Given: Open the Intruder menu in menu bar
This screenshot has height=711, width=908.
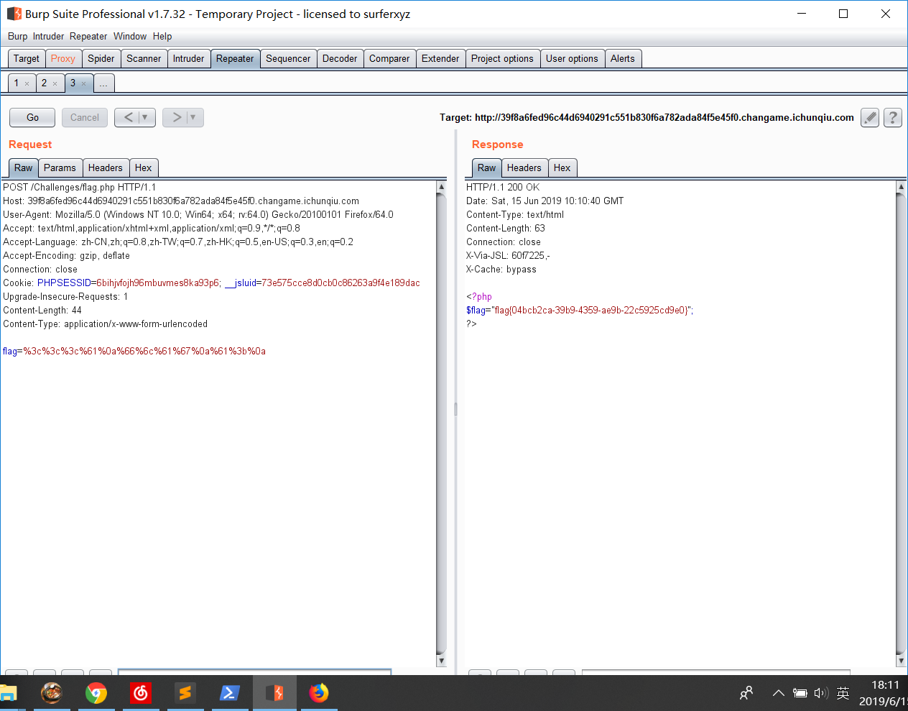Looking at the screenshot, I should pyautogui.click(x=48, y=36).
